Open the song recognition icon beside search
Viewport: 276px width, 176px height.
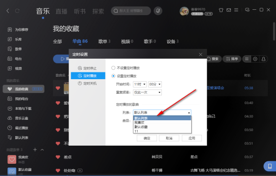[158, 11]
